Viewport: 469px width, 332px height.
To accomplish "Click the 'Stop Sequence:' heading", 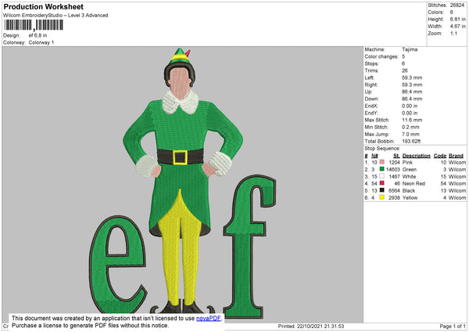I will point(382,149).
